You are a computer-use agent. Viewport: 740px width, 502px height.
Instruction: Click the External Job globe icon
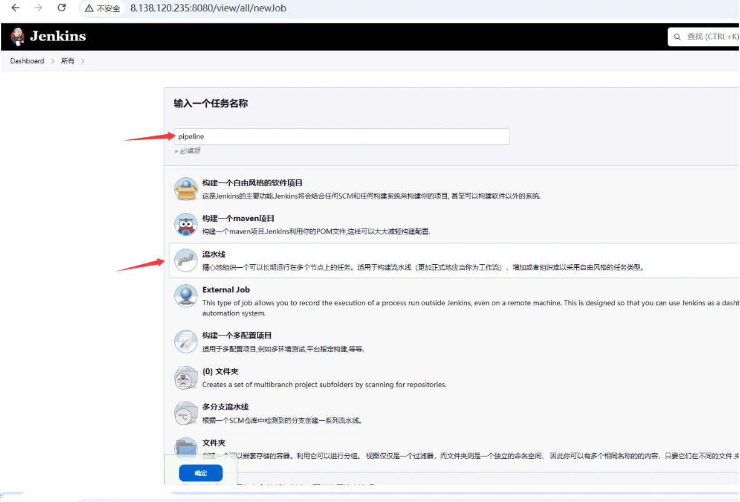coord(186,295)
